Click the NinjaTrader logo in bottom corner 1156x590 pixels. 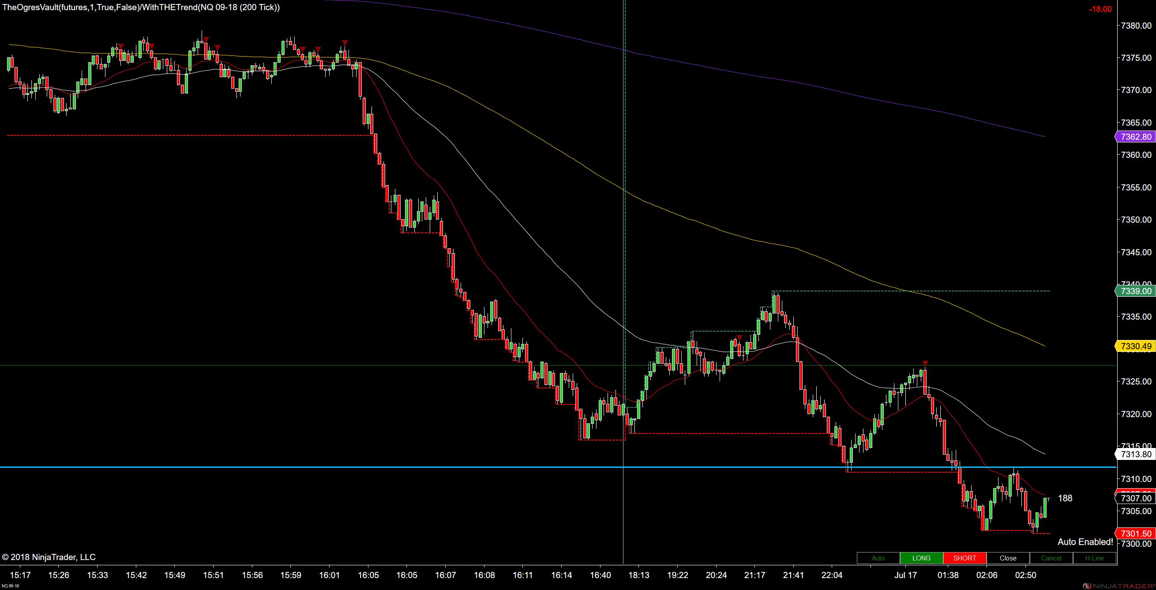[1119, 586]
